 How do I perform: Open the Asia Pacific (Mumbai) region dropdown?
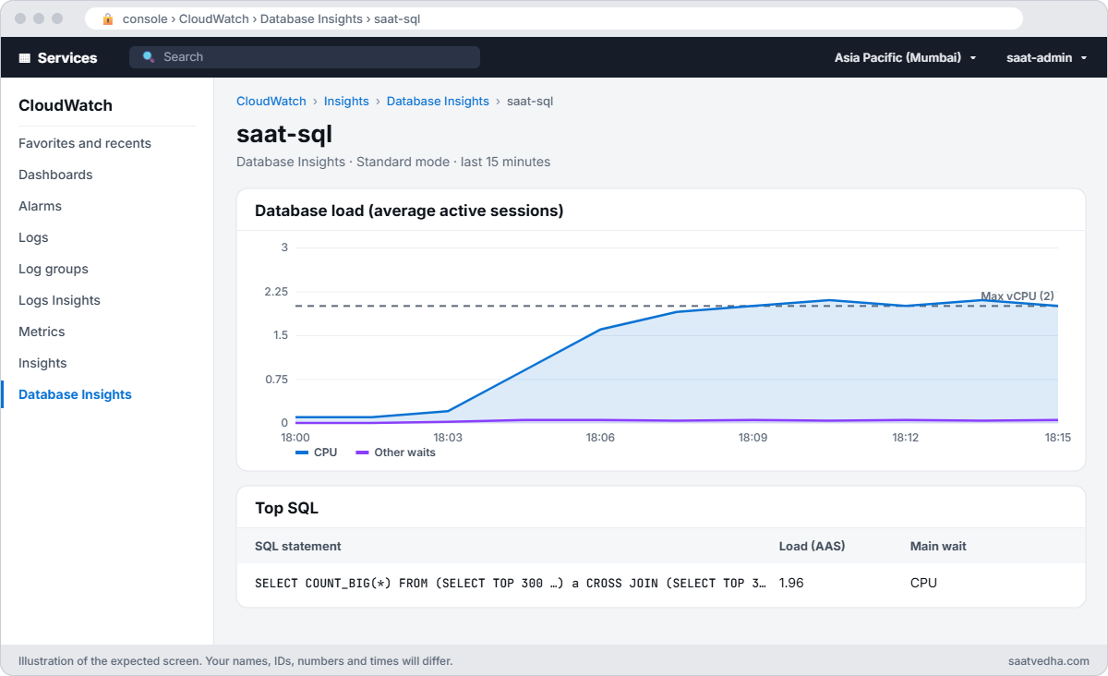click(x=905, y=57)
